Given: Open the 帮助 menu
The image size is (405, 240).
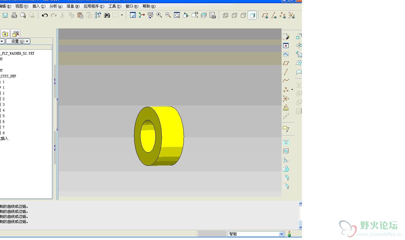Looking at the screenshot, I should 149,6.
